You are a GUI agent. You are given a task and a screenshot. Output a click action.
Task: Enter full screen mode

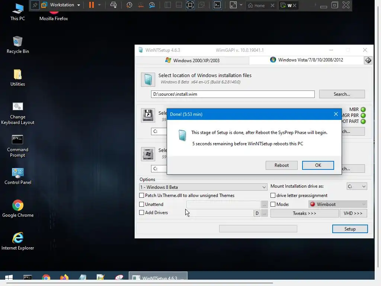[190, 5]
